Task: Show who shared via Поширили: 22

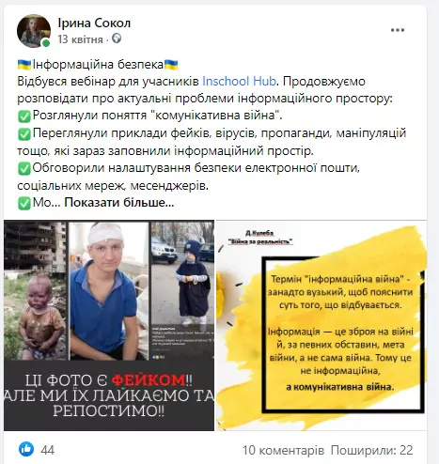Action: (x=372, y=450)
